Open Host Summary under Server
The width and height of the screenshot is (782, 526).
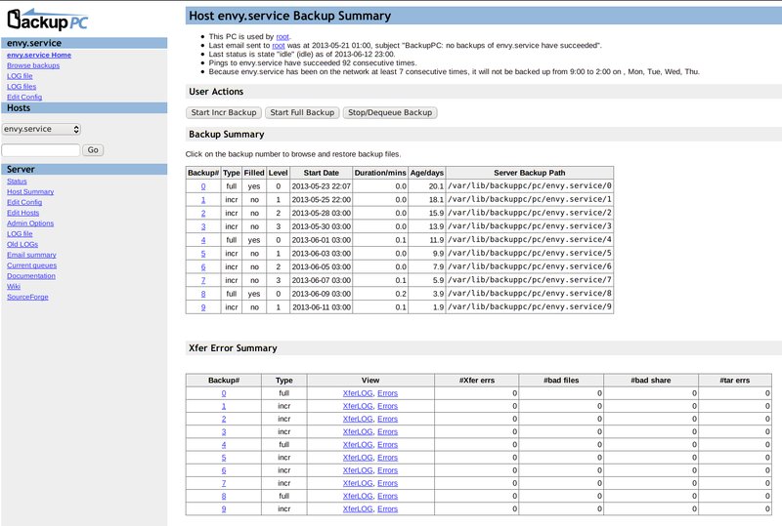click(30, 191)
